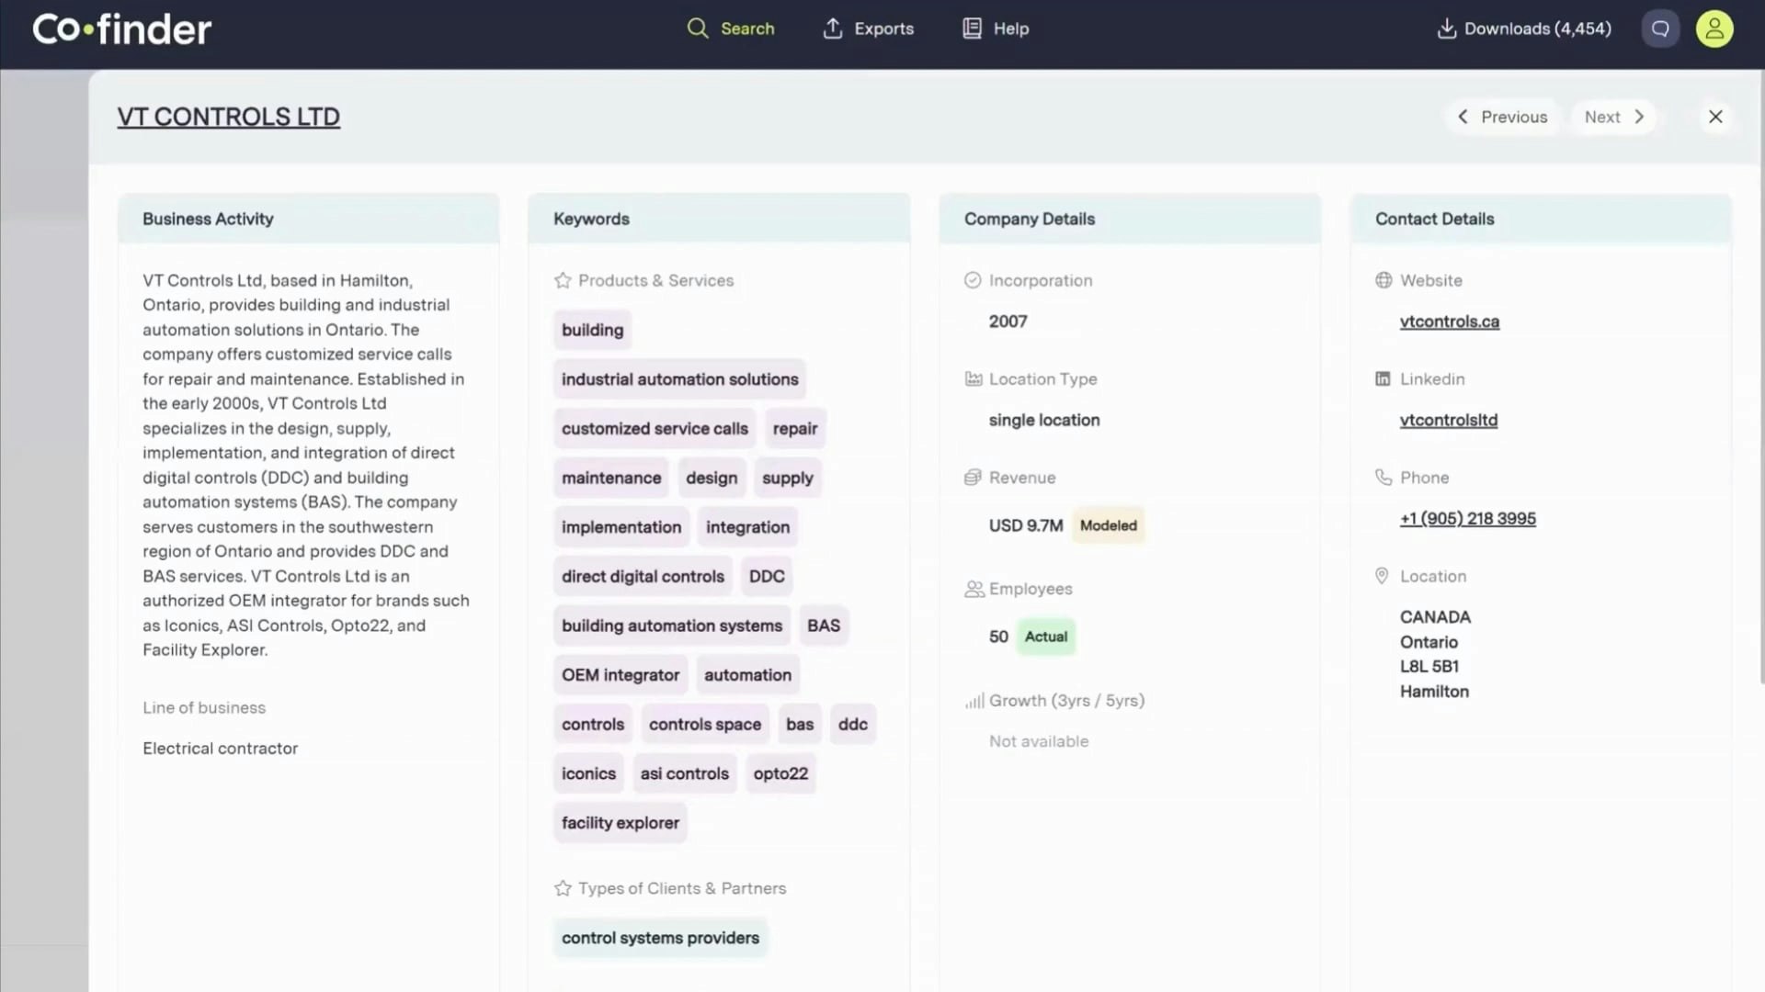Click the Revenue coins icon

pos(973,478)
